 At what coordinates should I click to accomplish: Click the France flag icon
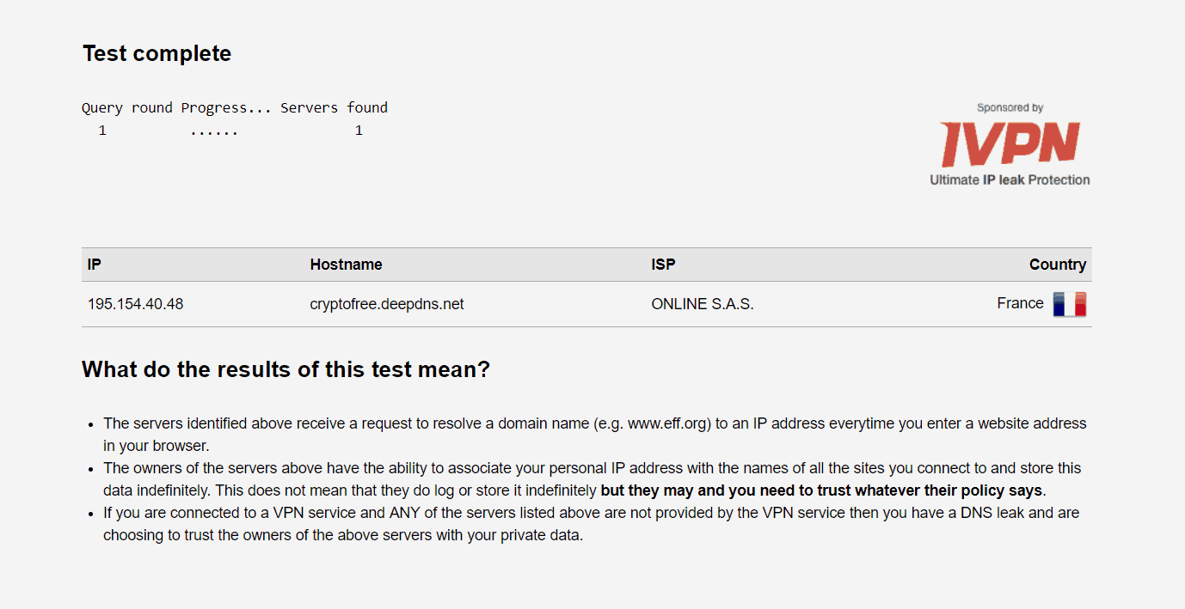[1070, 304]
